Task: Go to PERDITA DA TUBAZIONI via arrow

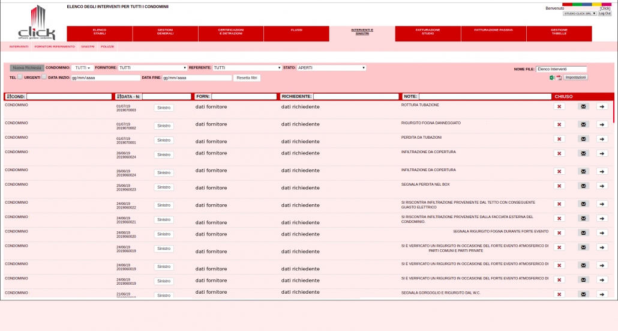Action: coord(602,139)
